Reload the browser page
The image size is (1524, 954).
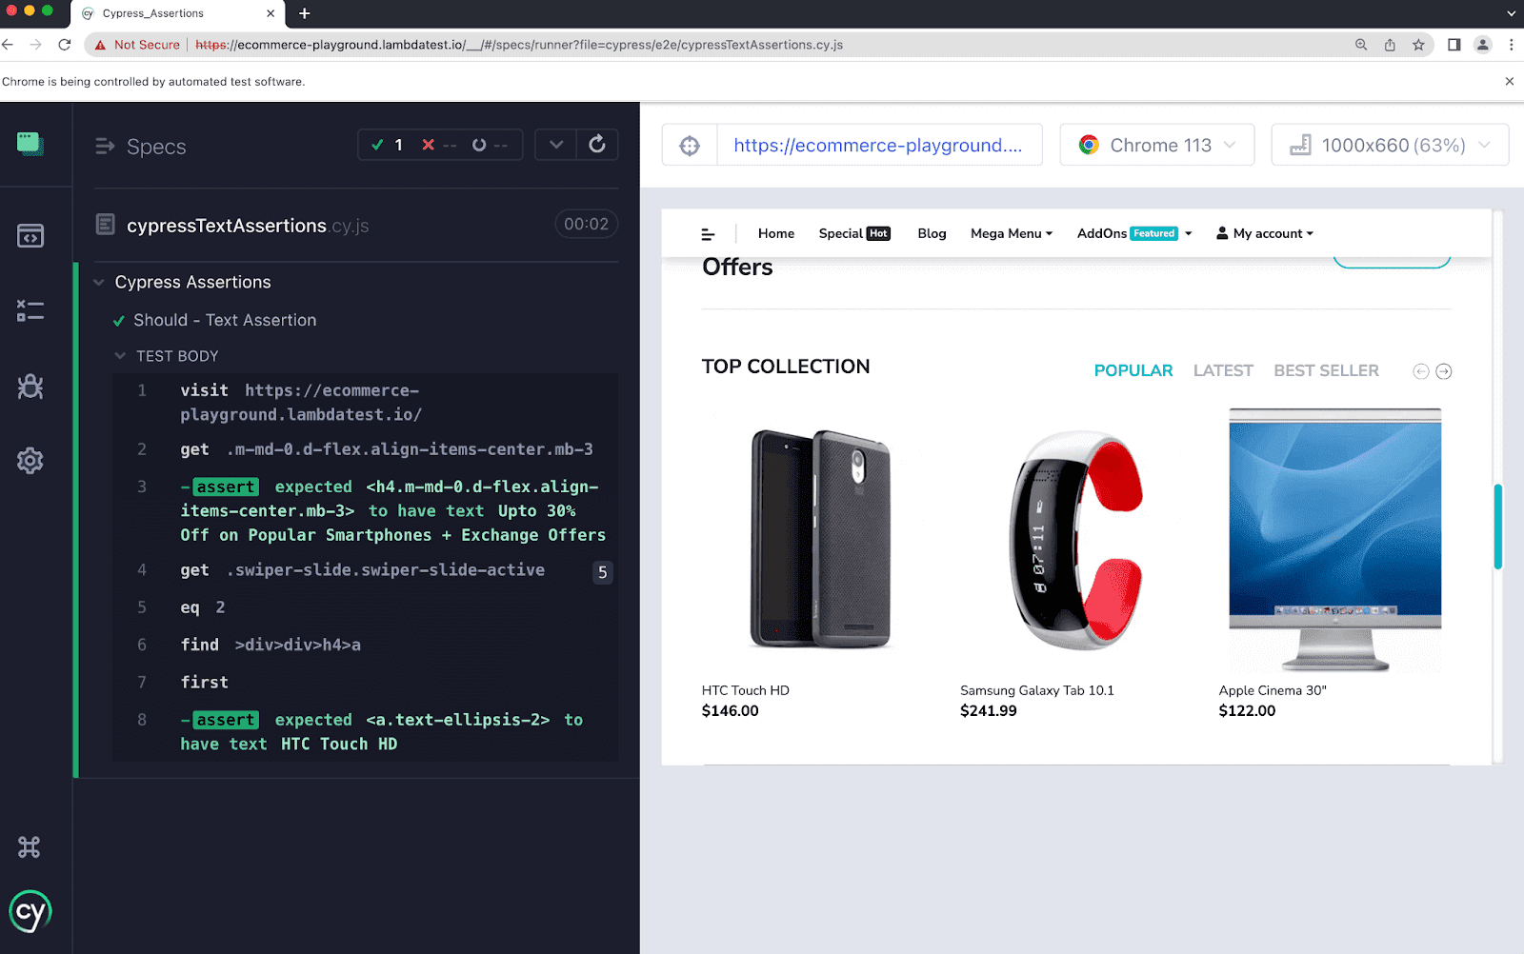click(65, 45)
